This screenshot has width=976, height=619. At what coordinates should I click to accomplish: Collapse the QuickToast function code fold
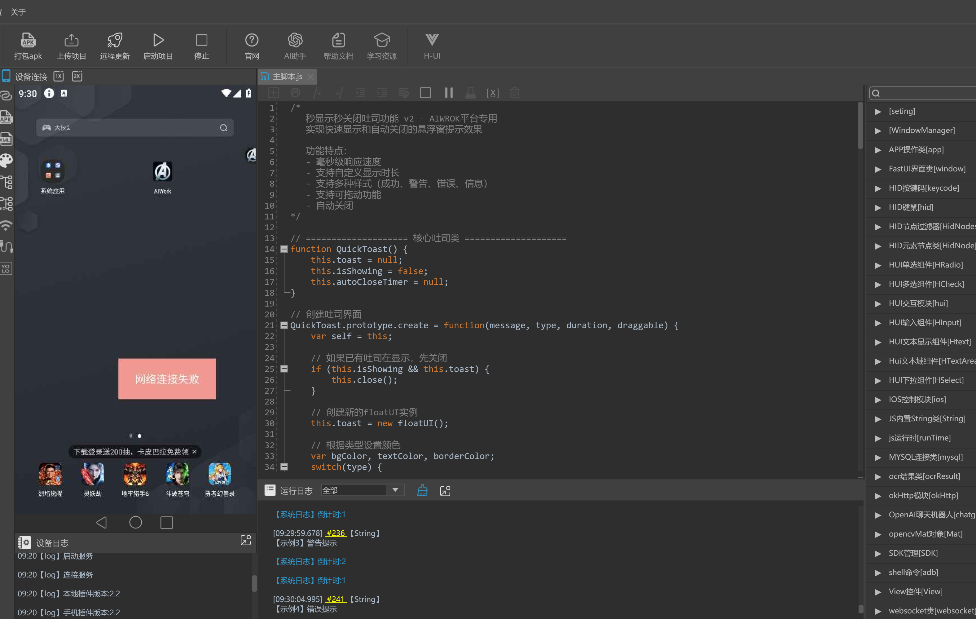[x=284, y=249]
